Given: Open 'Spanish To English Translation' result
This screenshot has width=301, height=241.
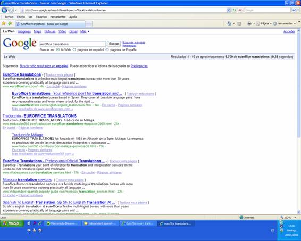Looking at the screenshot, I should pos(58,202).
